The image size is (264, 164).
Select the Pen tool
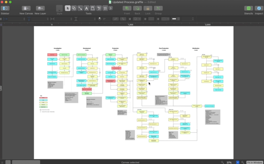click(x=93, y=8)
